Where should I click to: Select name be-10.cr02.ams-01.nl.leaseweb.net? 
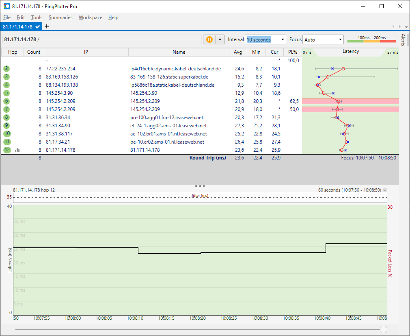point(167,142)
